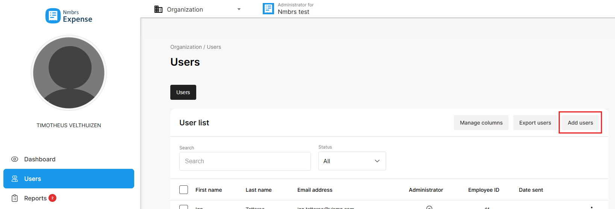Click the Nmbrs test organization name

coord(294,12)
